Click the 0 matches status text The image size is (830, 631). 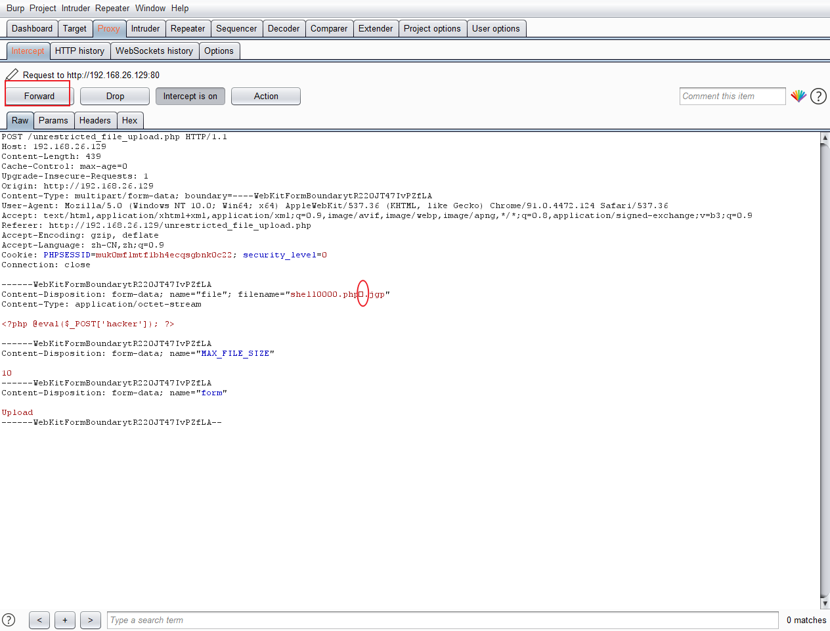point(806,620)
